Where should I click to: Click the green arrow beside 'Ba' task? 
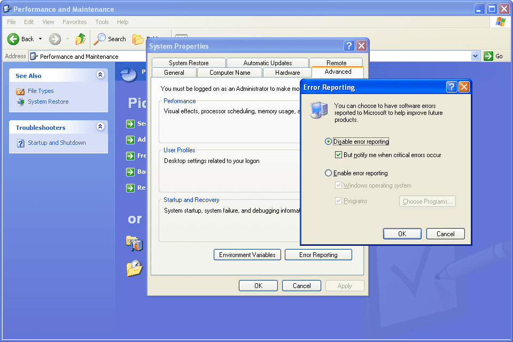[130, 172]
